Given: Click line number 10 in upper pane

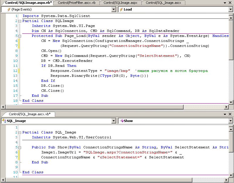Looking at the screenshot, I should [x=15, y=61].
